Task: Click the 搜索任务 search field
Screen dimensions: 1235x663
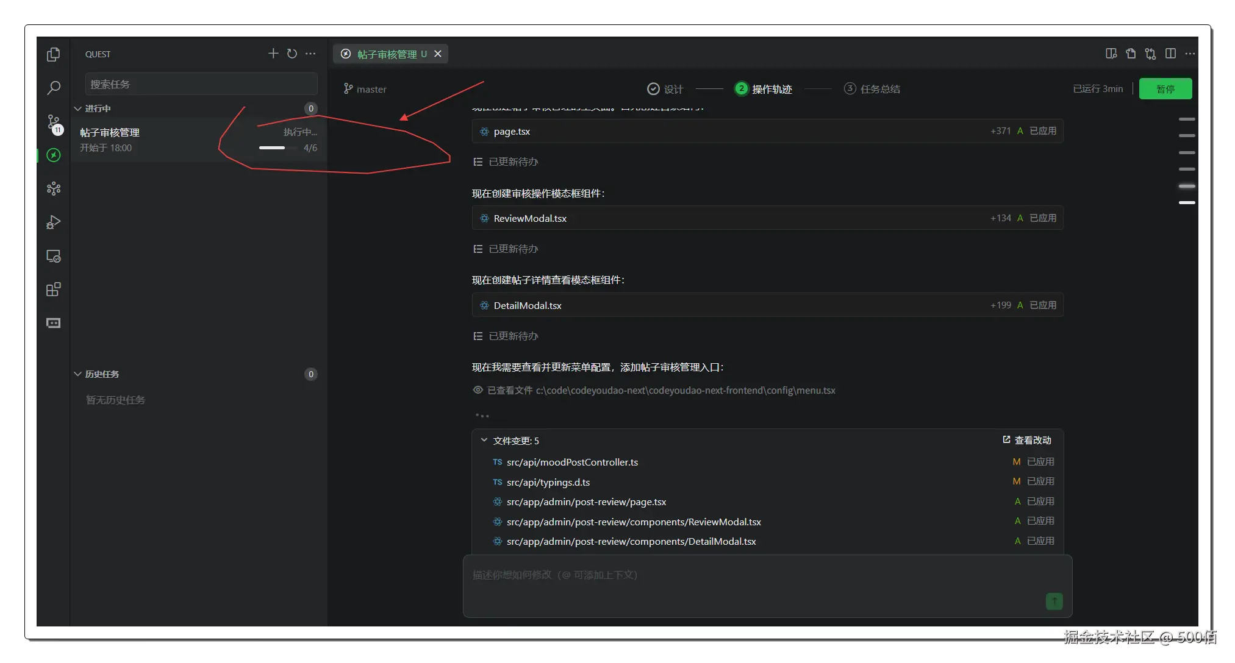Action: [x=201, y=84]
